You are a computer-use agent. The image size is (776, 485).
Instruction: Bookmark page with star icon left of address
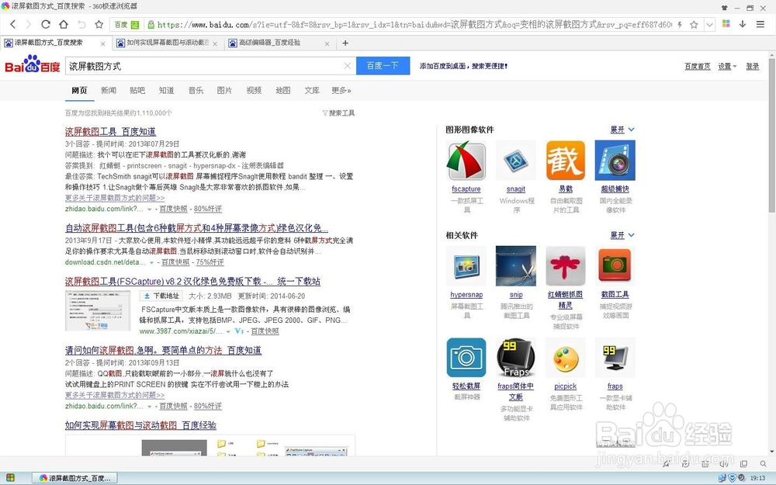point(99,24)
